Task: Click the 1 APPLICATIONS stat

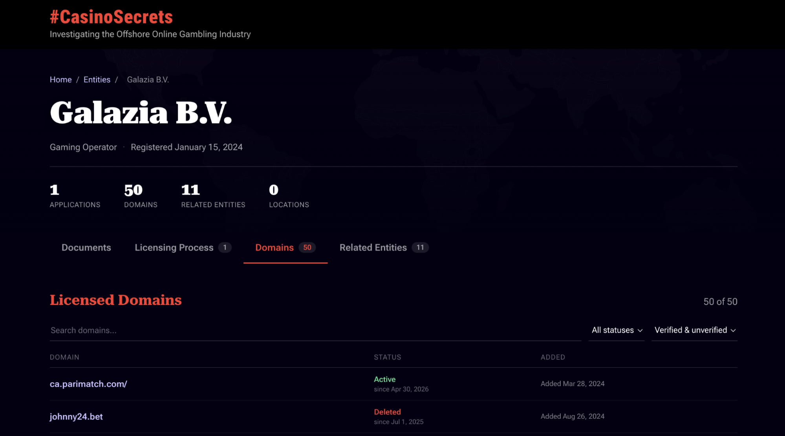Action: (75, 196)
